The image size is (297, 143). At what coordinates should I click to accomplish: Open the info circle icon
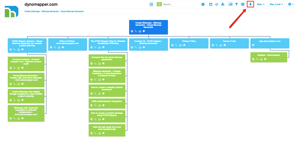pyautogui.click(x=203, y=4)
